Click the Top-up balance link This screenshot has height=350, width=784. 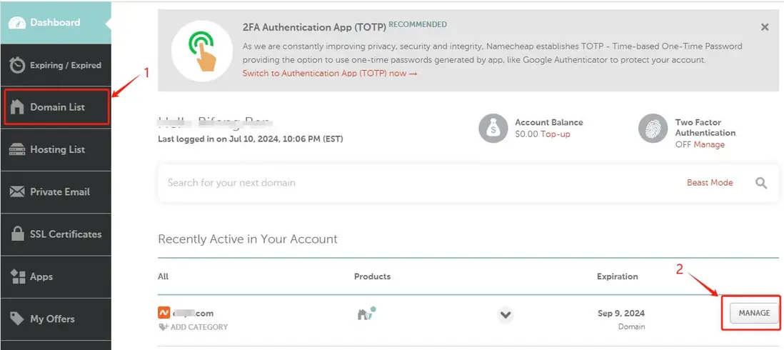pyautogui.click(x=555, y=134)
